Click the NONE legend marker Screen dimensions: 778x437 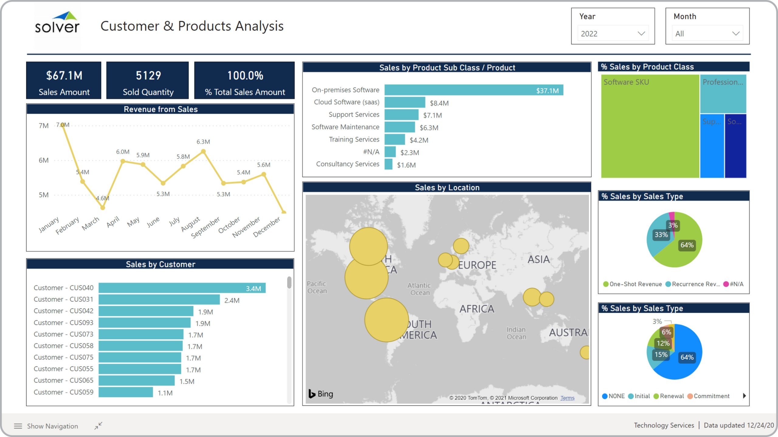(x=605, y=396)
